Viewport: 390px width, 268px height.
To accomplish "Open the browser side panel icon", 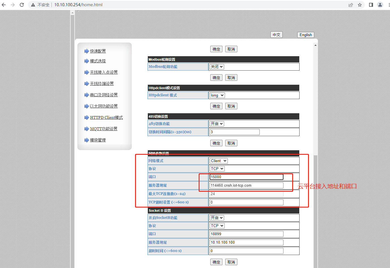I will point(371,5).
